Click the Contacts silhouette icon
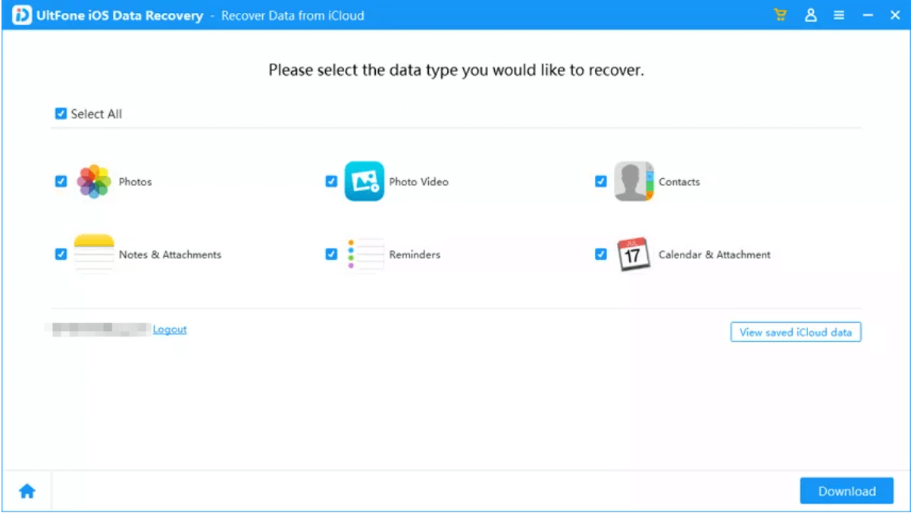 [635, 181]
